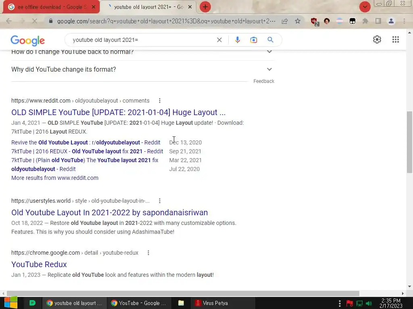Open '7ktTube | (Plain old YouTube)' link
The width and height of the screenshot is (413, 309).
[85, 160]
